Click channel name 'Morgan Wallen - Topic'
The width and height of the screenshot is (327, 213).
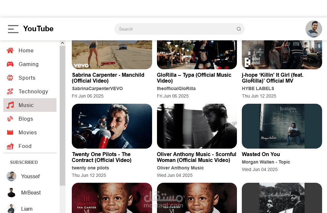point(266,162)
